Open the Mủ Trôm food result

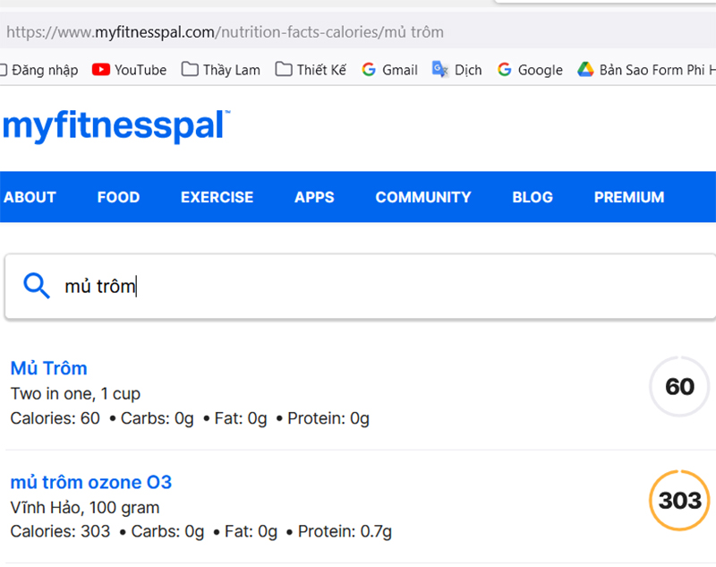click(x=49, y=368)
